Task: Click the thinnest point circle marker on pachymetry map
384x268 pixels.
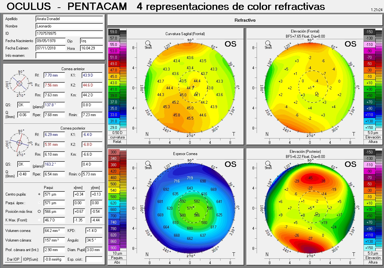Action: [196, 214]
